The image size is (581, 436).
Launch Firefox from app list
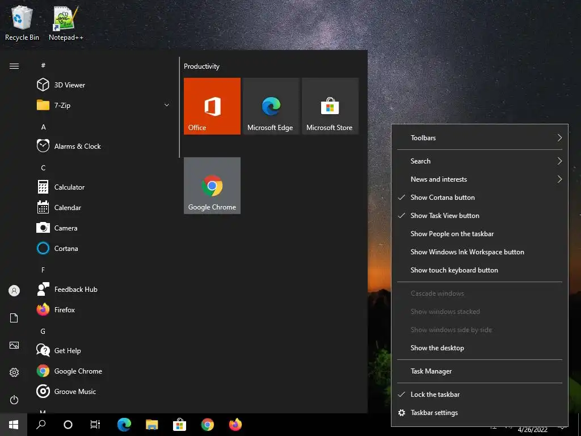[104, 309]
